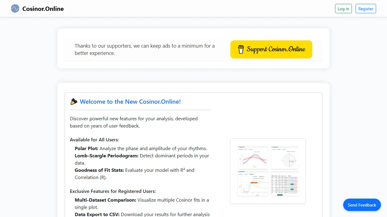Click the Log in button
387x217 pixels.
[343, 8]
